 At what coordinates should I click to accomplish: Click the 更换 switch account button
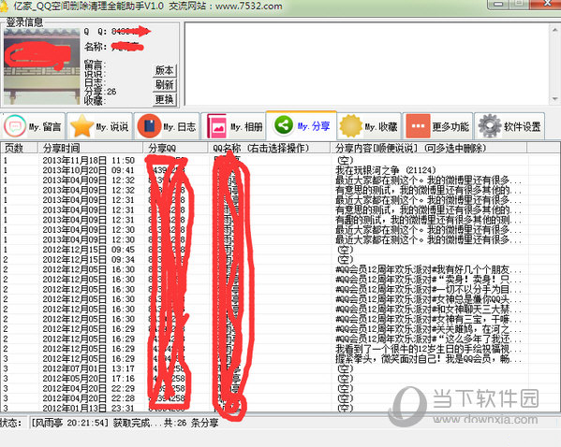point(164,99)
